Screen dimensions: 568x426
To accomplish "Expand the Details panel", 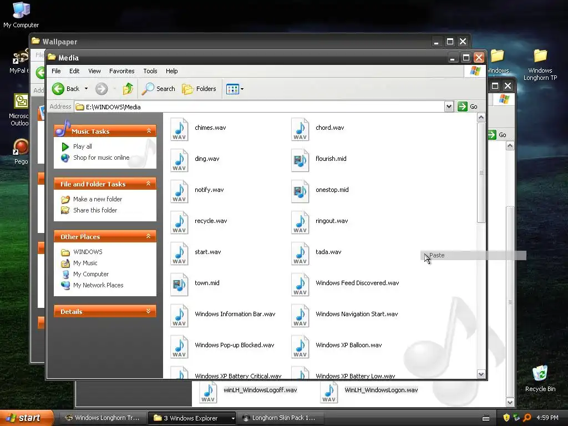I will coord(149,311).
